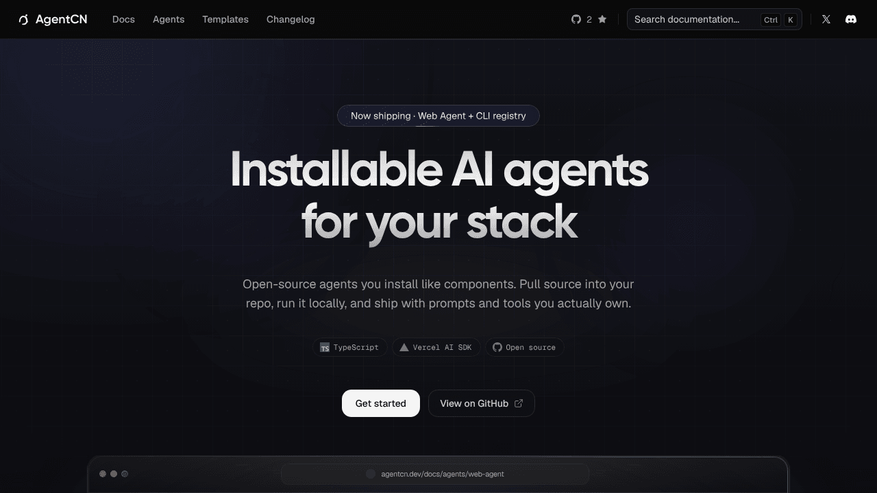Click the GitHub icon in Open source badge
877x493 pixels.
(497, 348)
